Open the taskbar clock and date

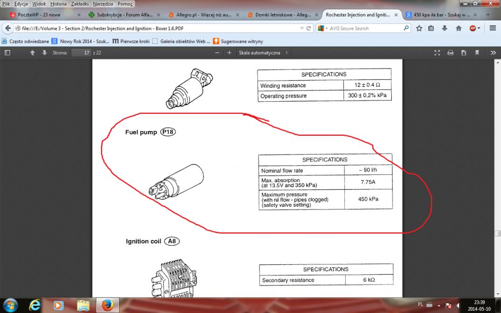click(479, 306)
